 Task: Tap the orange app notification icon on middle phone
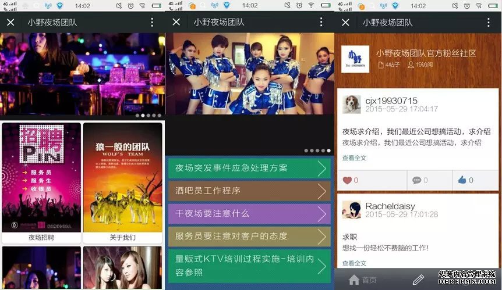click(x=192, y=6)
